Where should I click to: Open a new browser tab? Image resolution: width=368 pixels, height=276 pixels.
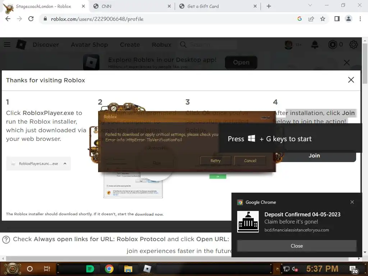pos(269,6)
